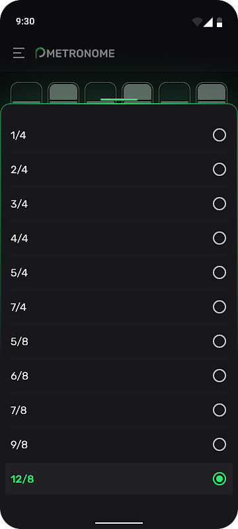The height and width of the screenshot is (529, 238).
Task: Tap the Metronome logo icon
Action: point(40,53)
